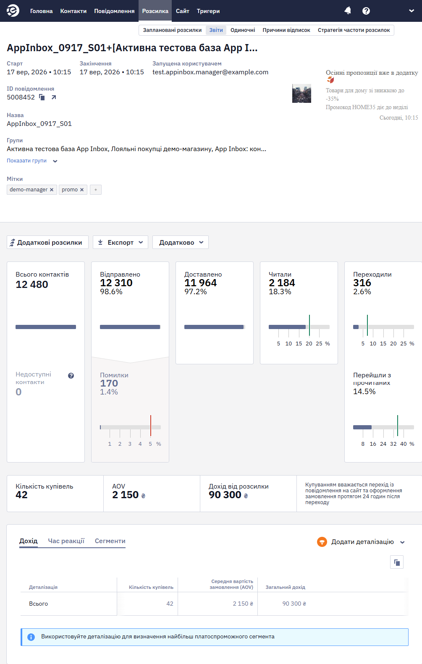Viewport: 422px width, 664px height.
Task: Select the Дохід tab
Action: (x=29, y=541)
